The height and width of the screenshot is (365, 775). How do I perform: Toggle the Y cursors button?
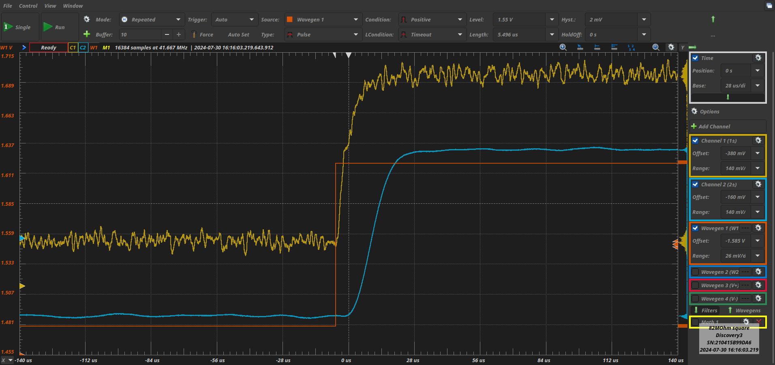coord(683,47)
